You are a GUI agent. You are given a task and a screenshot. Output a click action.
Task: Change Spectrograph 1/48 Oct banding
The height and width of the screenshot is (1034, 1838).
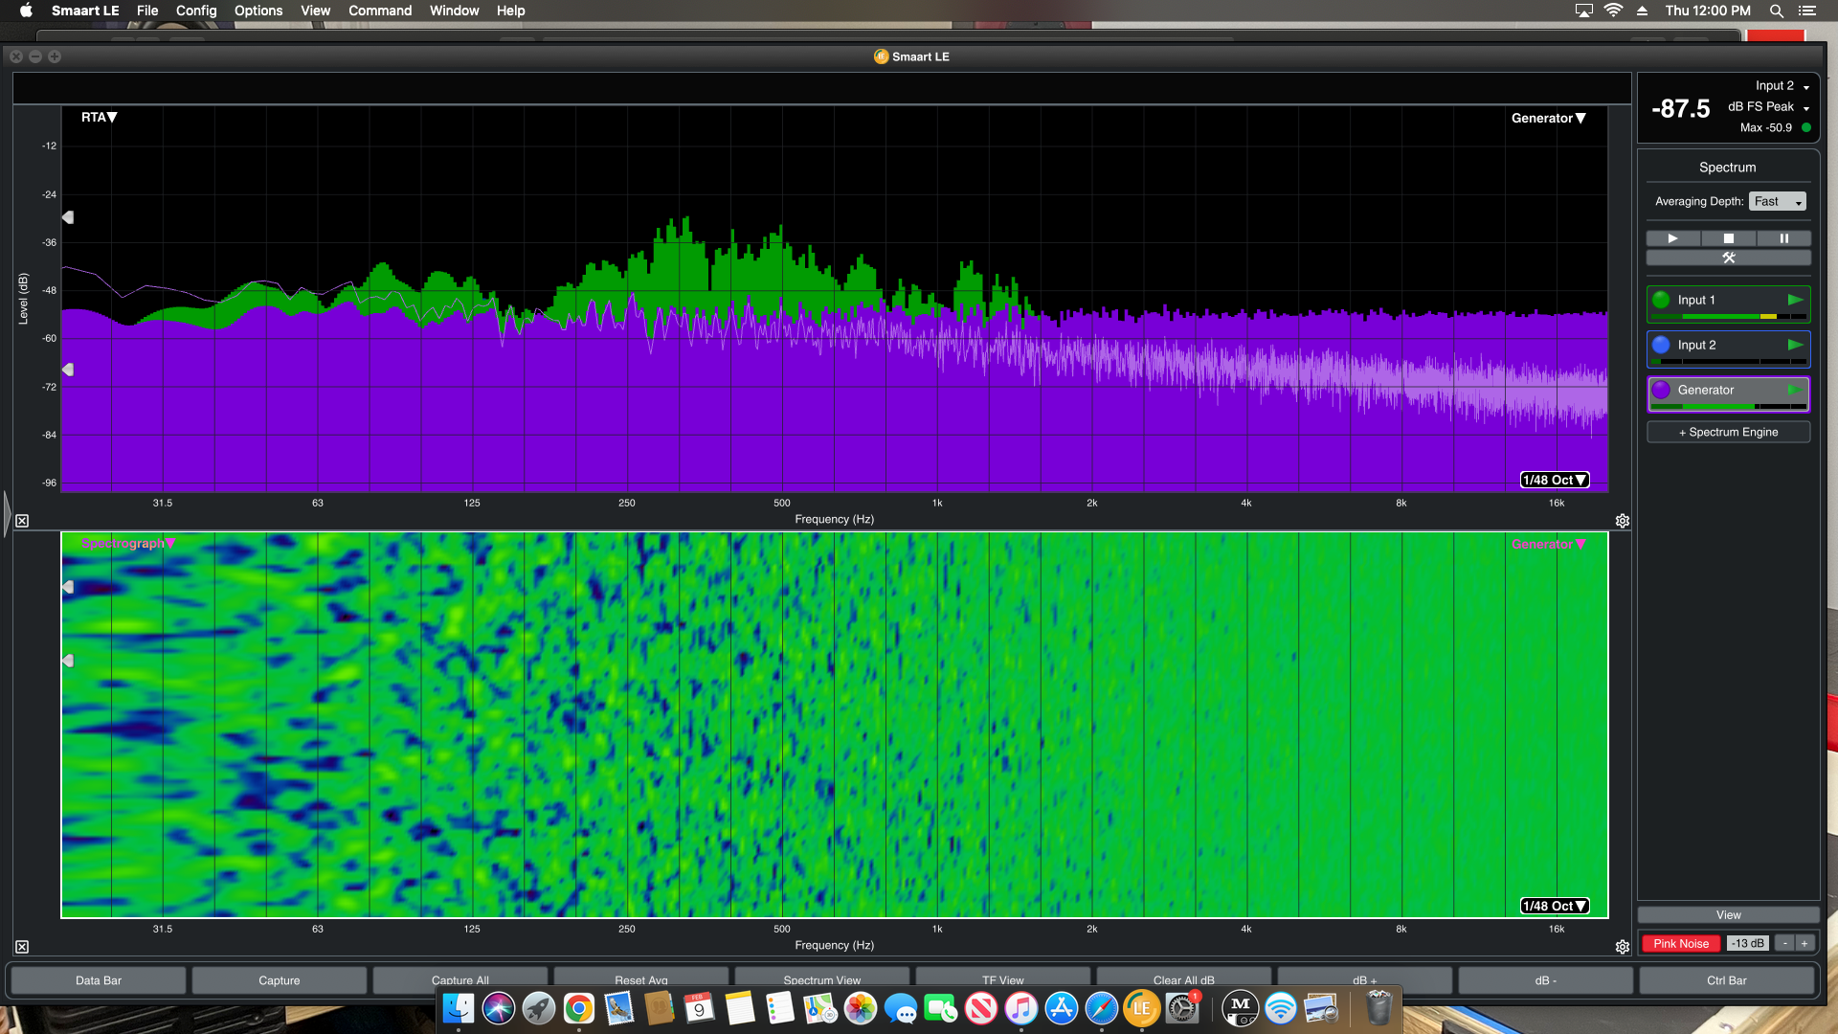pyautogui.click(x=1555, y=906)
